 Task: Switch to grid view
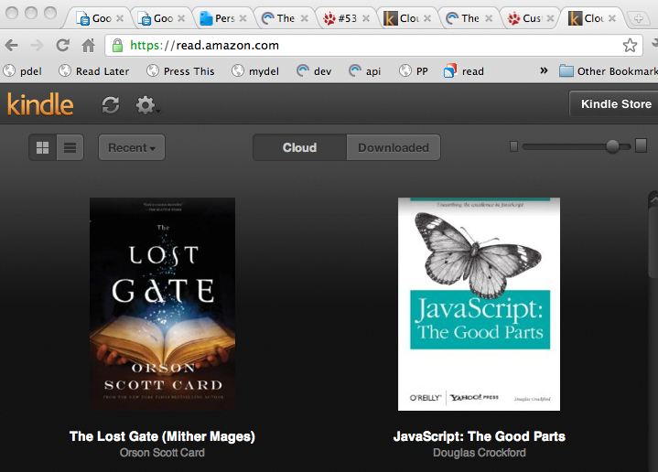click(42, 147)
